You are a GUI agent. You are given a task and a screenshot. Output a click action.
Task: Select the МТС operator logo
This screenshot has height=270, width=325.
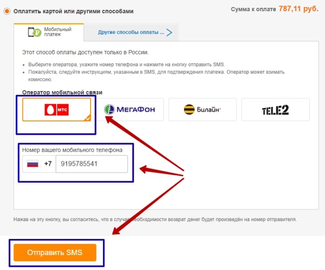pos(57,110)
